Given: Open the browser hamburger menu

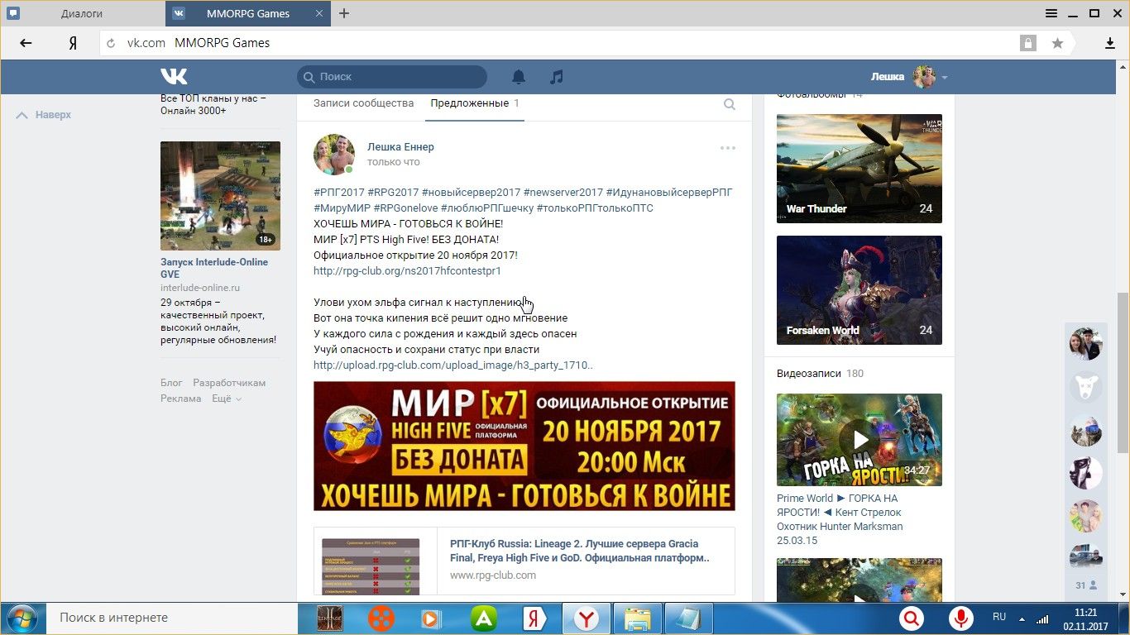Looking at the screenshot, I should pos(1051,13).
